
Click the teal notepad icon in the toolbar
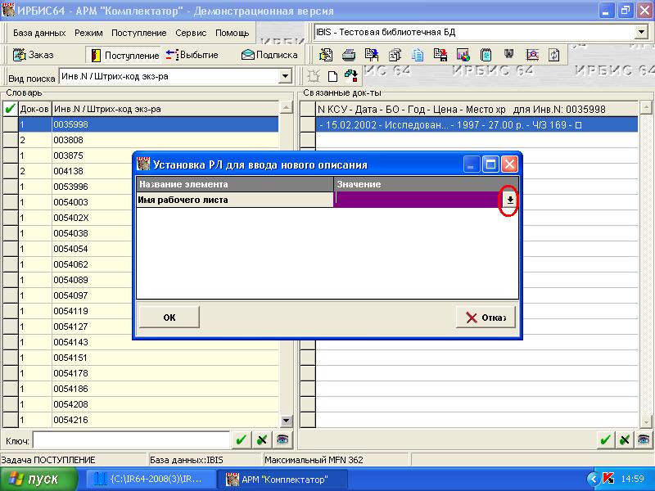pyautogui.click(x=486, y=55)
